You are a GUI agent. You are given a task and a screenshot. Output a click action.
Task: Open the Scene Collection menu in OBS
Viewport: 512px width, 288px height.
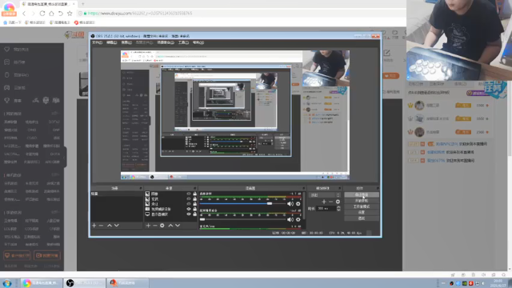pyautogui.click(x=166, y=42)
